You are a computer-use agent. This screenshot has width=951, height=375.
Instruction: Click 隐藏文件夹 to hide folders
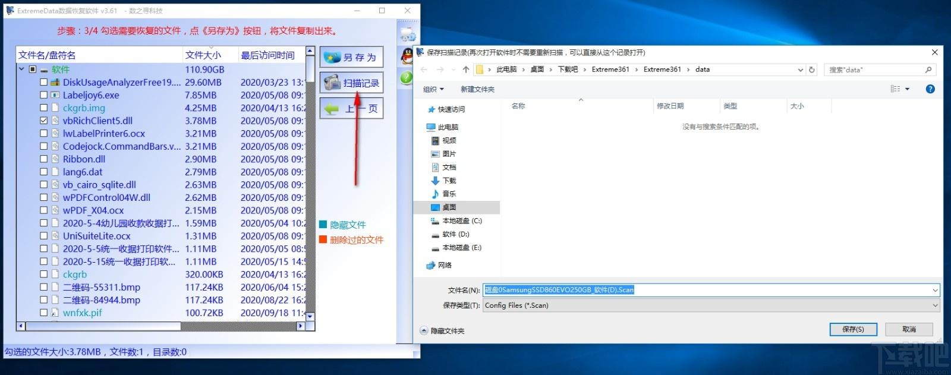pyautogui.click(x=442, y=331)
